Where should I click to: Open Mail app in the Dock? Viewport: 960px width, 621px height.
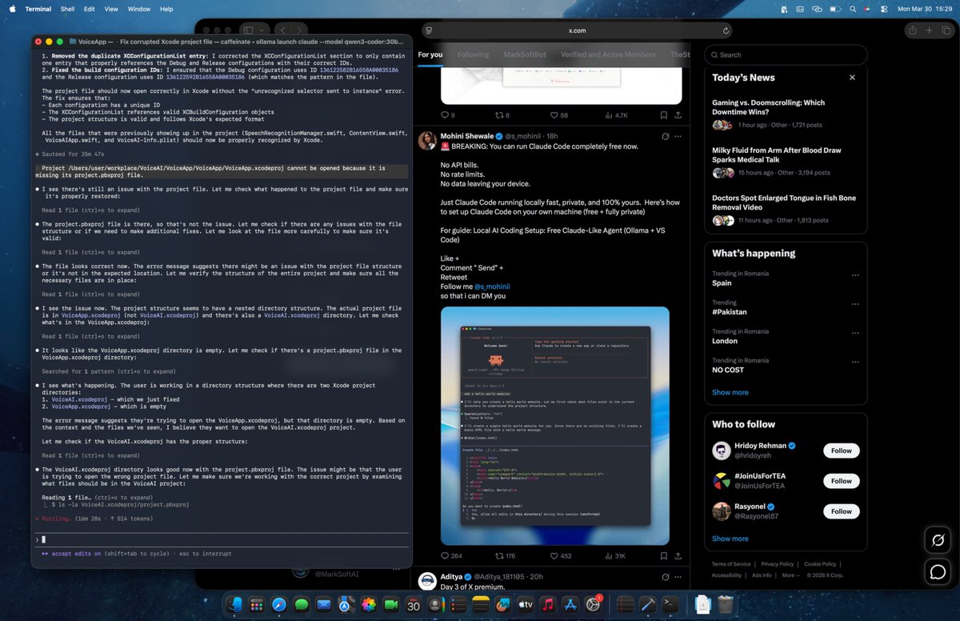pos(323,605)
